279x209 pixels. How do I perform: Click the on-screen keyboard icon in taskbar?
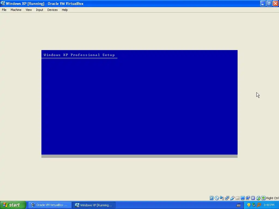239,205
